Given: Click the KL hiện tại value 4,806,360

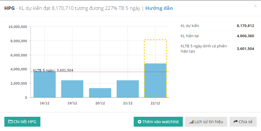Looking at the screenshot, I should tap(245, 36).
